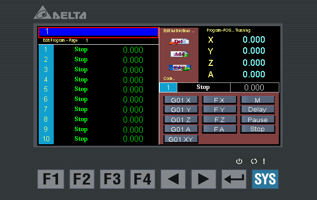
Task: Select program row 10 Stop line
Action: pyautogui.click(x=98, y=139)
